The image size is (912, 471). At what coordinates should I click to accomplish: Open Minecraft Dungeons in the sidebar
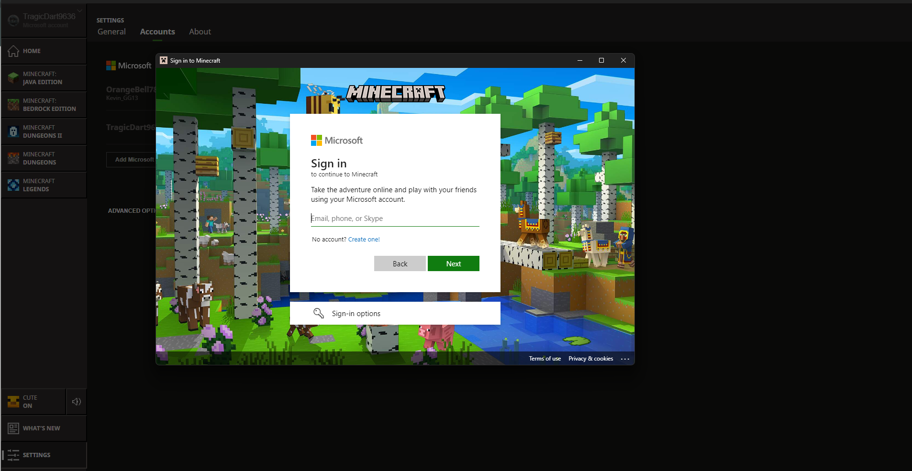(44, 158)
